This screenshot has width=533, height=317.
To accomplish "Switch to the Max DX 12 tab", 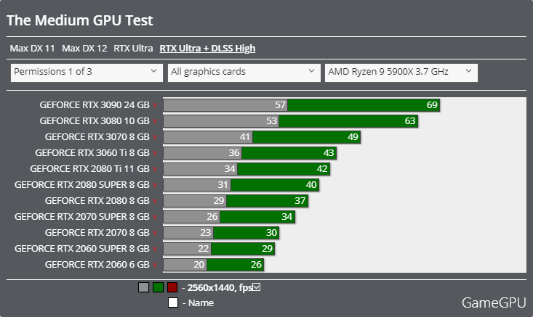I will (x=84, y=49).
